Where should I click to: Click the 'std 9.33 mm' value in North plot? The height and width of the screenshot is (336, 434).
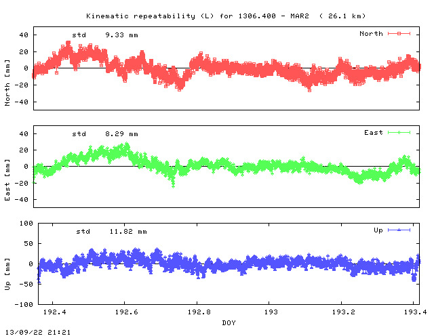[x=105, y=35]
